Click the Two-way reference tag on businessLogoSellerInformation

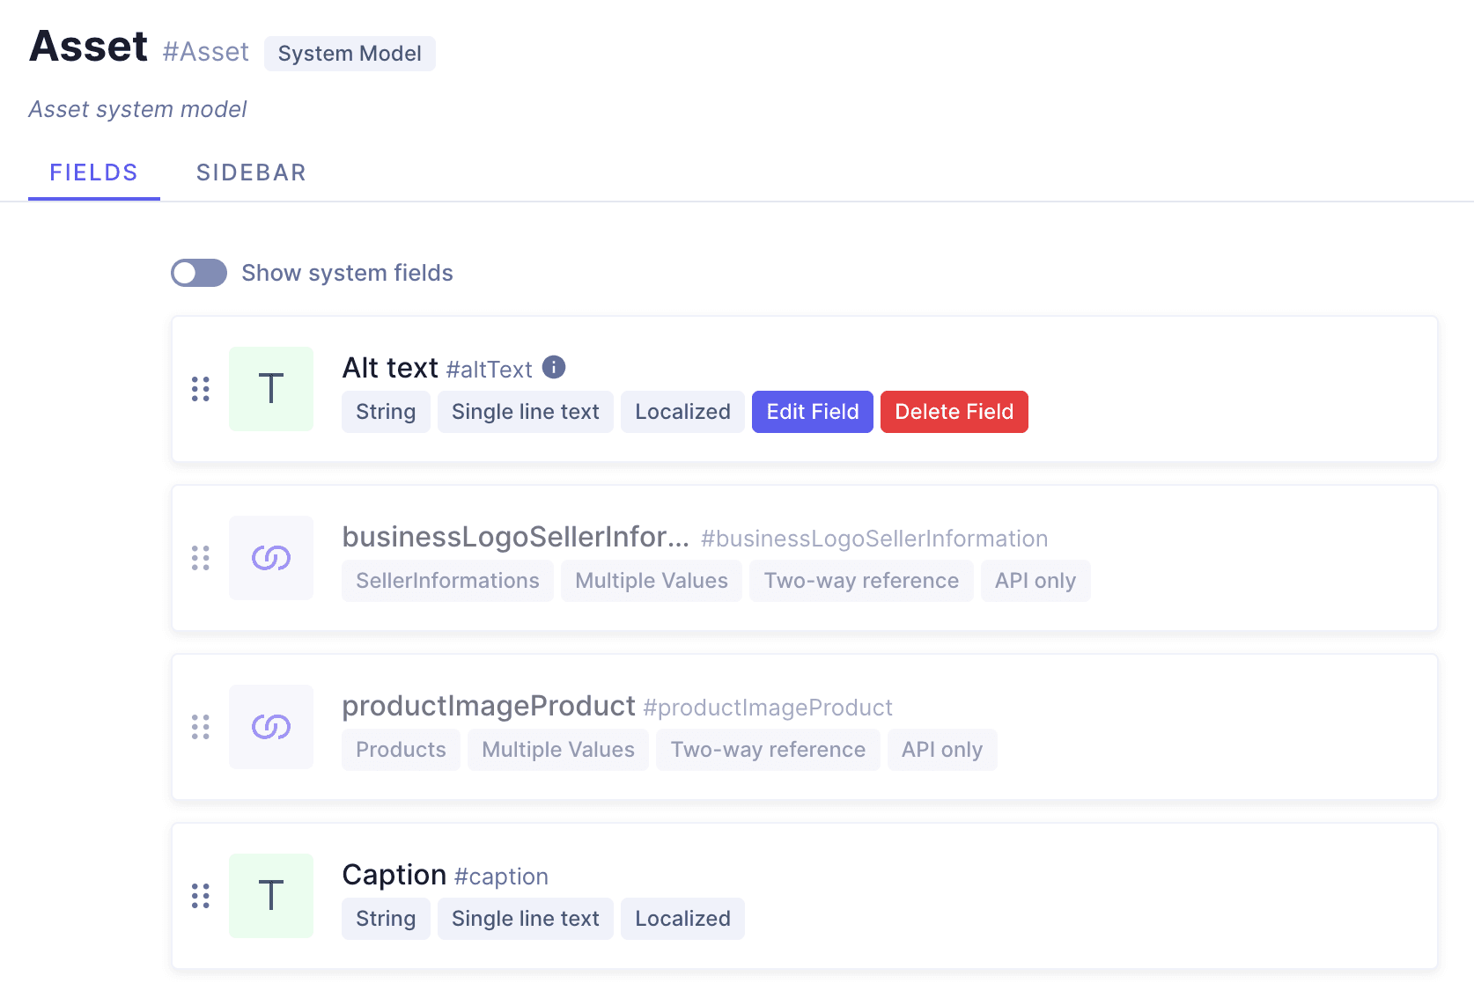point(860,581)
